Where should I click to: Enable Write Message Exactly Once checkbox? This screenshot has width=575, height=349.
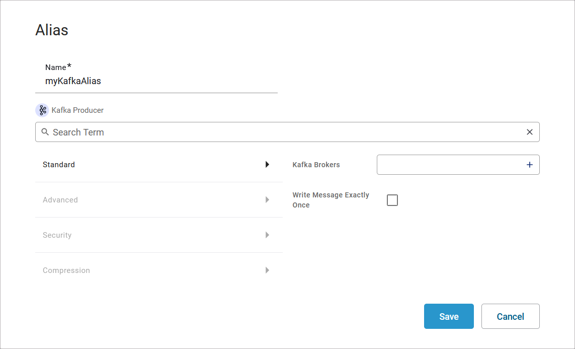click(x=392, y=200)
